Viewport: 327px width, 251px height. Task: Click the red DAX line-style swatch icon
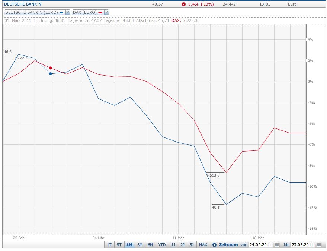point(100,12)
